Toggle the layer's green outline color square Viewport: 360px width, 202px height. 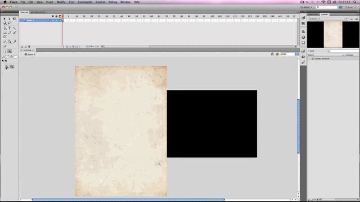coord(60,20)
